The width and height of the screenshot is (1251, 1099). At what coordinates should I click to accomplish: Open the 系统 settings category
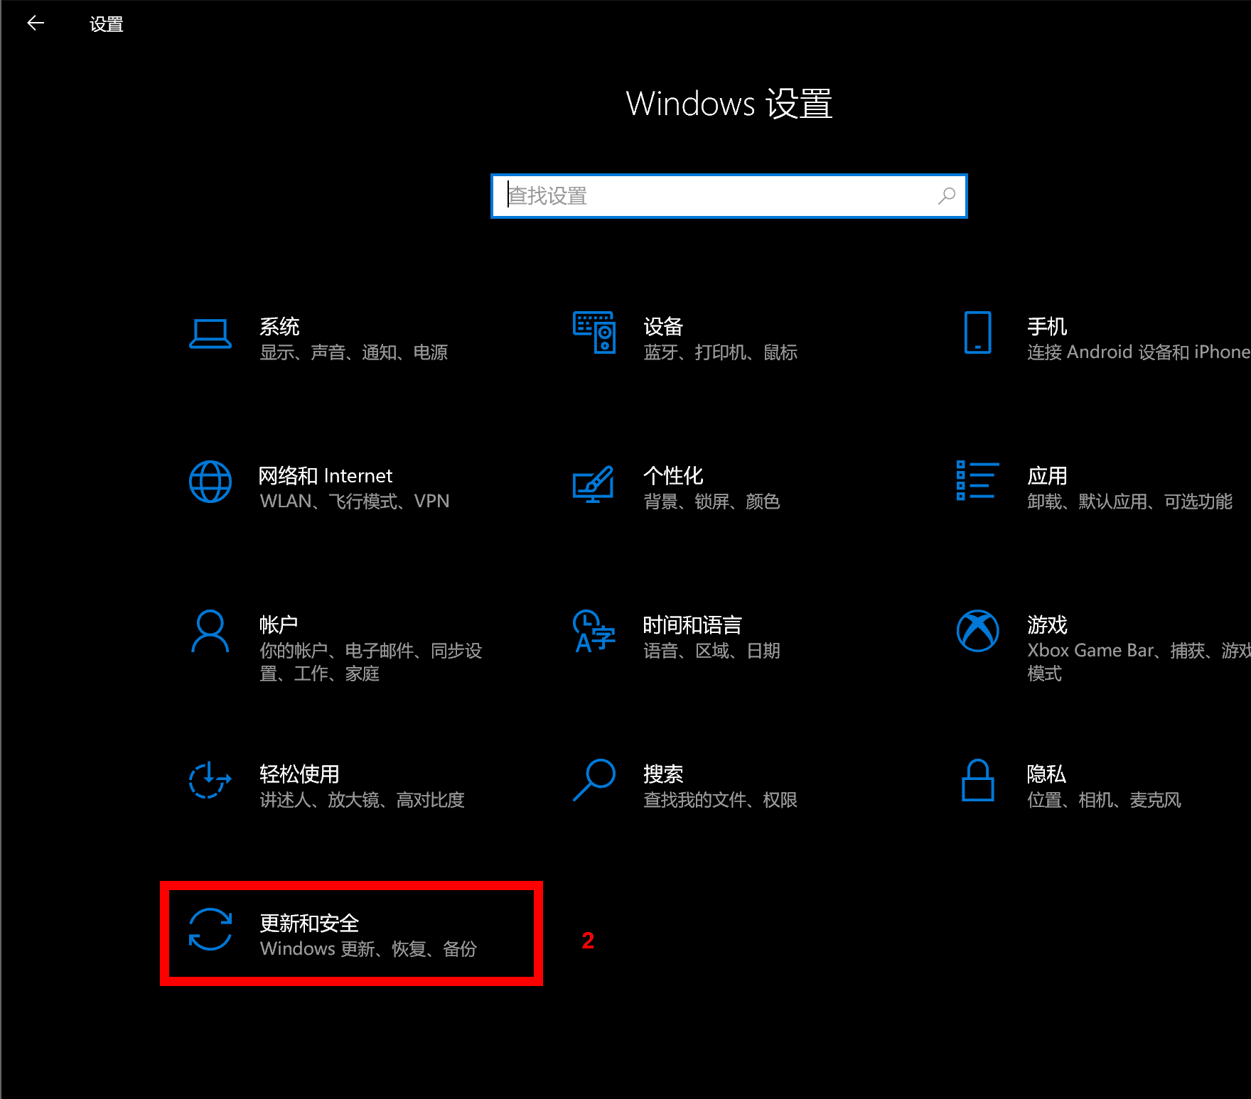280,326
